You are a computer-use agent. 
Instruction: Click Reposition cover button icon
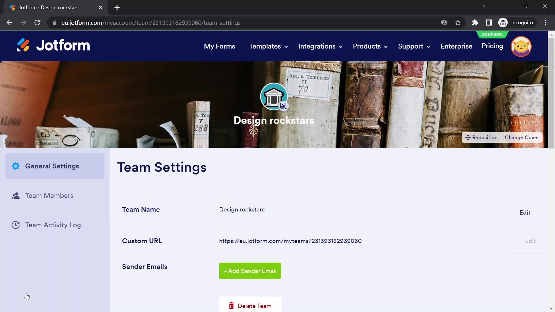469,138
